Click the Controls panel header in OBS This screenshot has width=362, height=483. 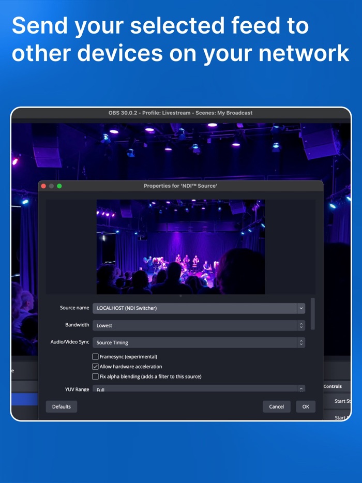click(333, 386)
